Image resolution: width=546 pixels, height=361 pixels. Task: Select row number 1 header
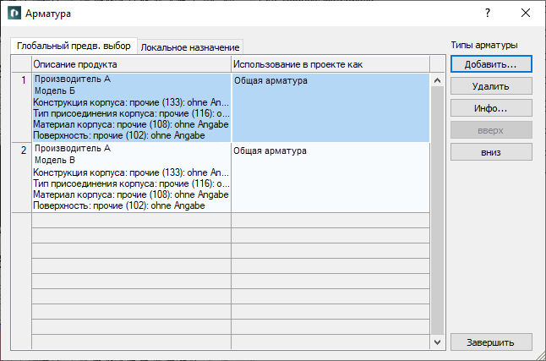click(x=22, y=107)
